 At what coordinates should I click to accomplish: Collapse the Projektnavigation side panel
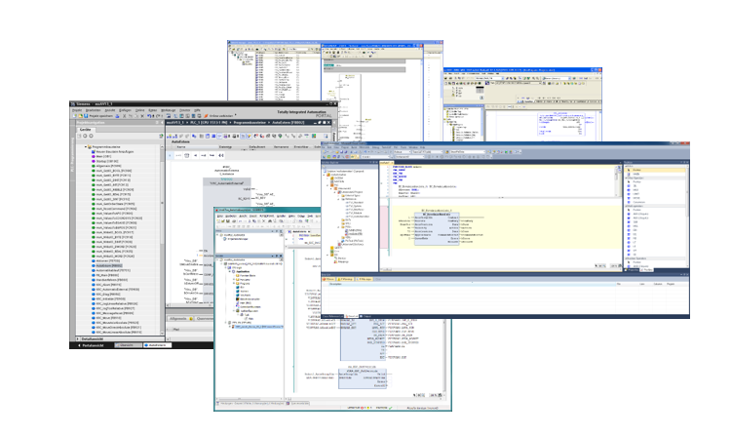tap(160, 123)
